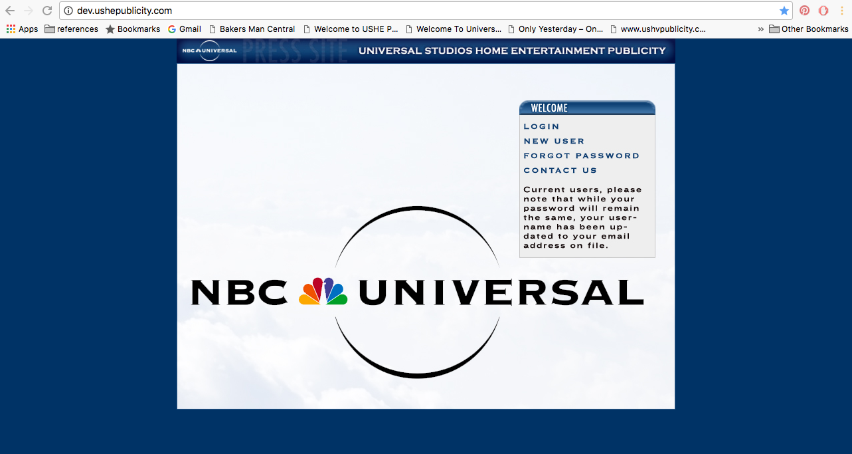Open the Opera-style red extension icon
Screen dimensions: 852x454
[823, 11]
